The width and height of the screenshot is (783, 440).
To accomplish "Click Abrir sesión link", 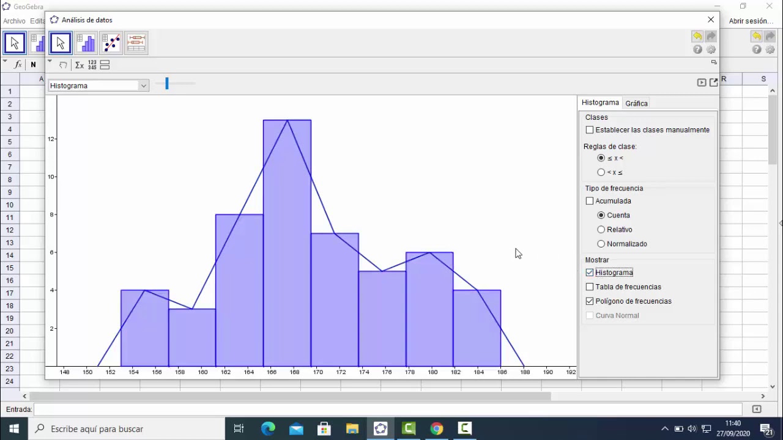I will coord(751,21).
